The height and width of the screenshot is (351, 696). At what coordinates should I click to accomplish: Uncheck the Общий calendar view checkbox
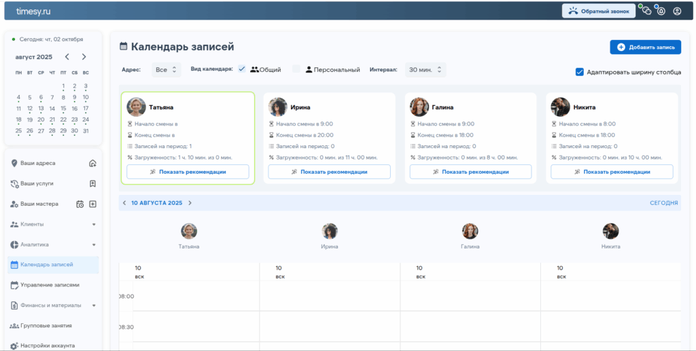tap(242, 69)
